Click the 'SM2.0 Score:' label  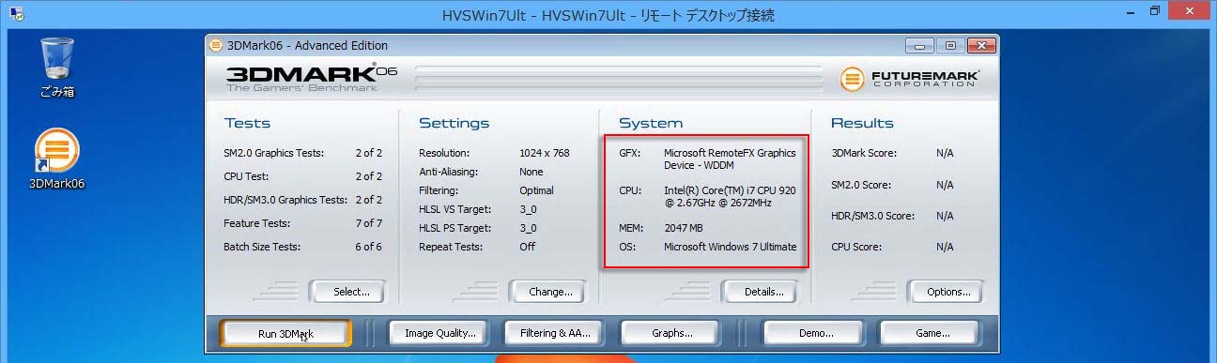861,185
